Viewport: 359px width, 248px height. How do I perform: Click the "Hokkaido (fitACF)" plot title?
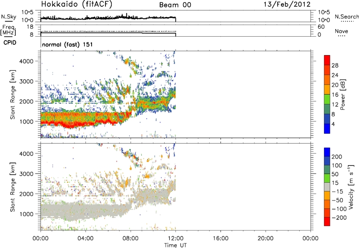(x=77, y=4)
